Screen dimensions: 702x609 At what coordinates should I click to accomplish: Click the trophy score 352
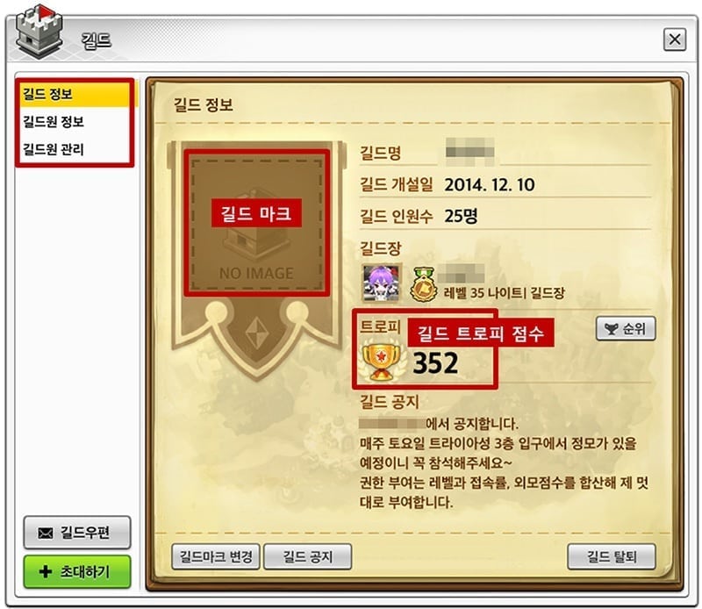click(435, 362)
